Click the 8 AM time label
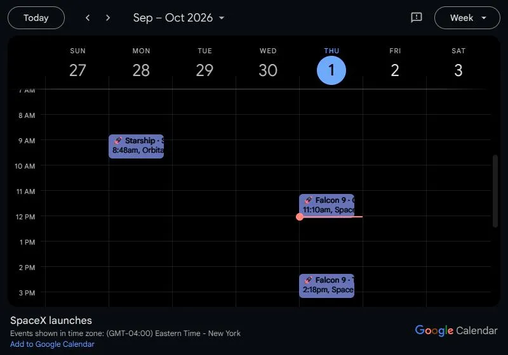Image resolution: width=508 pixels, height=355 pixels. tap(27, 115)
